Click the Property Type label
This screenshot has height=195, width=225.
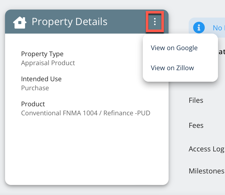point(42,54)
